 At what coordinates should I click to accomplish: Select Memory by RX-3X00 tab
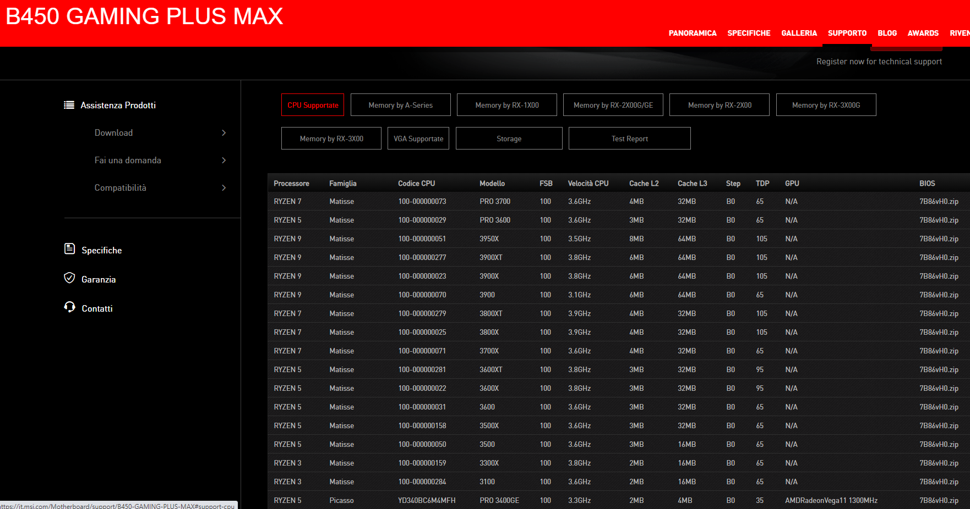(x=331, y=139)
